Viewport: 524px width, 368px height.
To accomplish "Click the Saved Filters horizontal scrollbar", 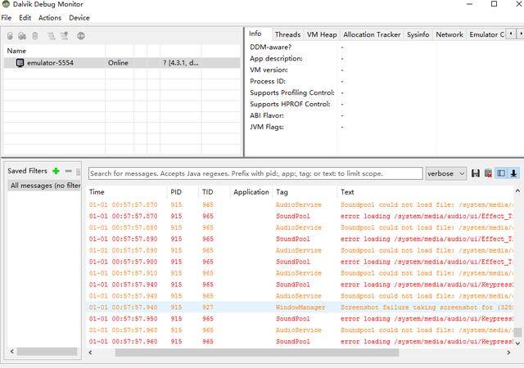I will (47, 352).
